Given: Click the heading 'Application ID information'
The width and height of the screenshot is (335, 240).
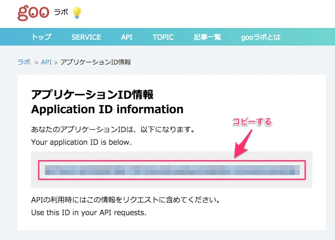Looking at the screenshot, I should pos(107,109).
